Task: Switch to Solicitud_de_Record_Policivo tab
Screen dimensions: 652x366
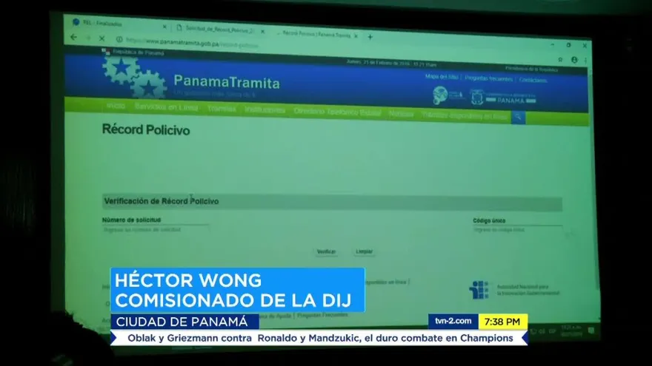Action: (x=219, y=29)
